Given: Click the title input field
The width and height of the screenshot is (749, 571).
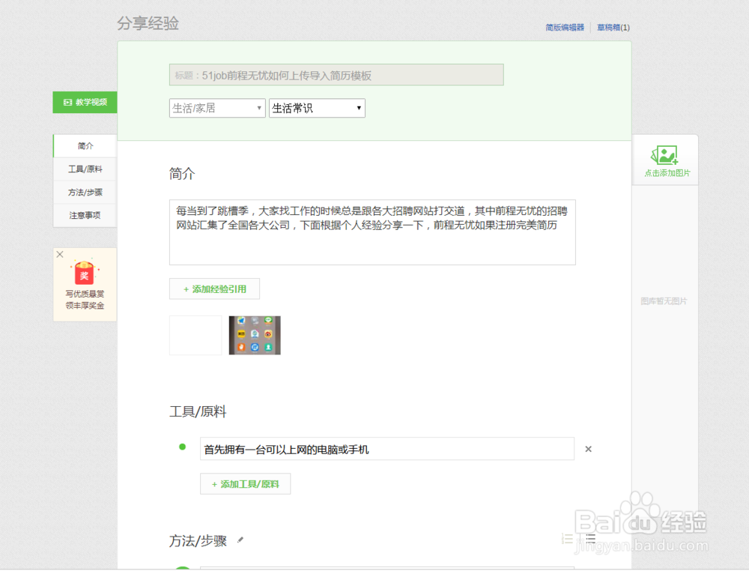Looking at the screenshot, I should pos(336,75).
